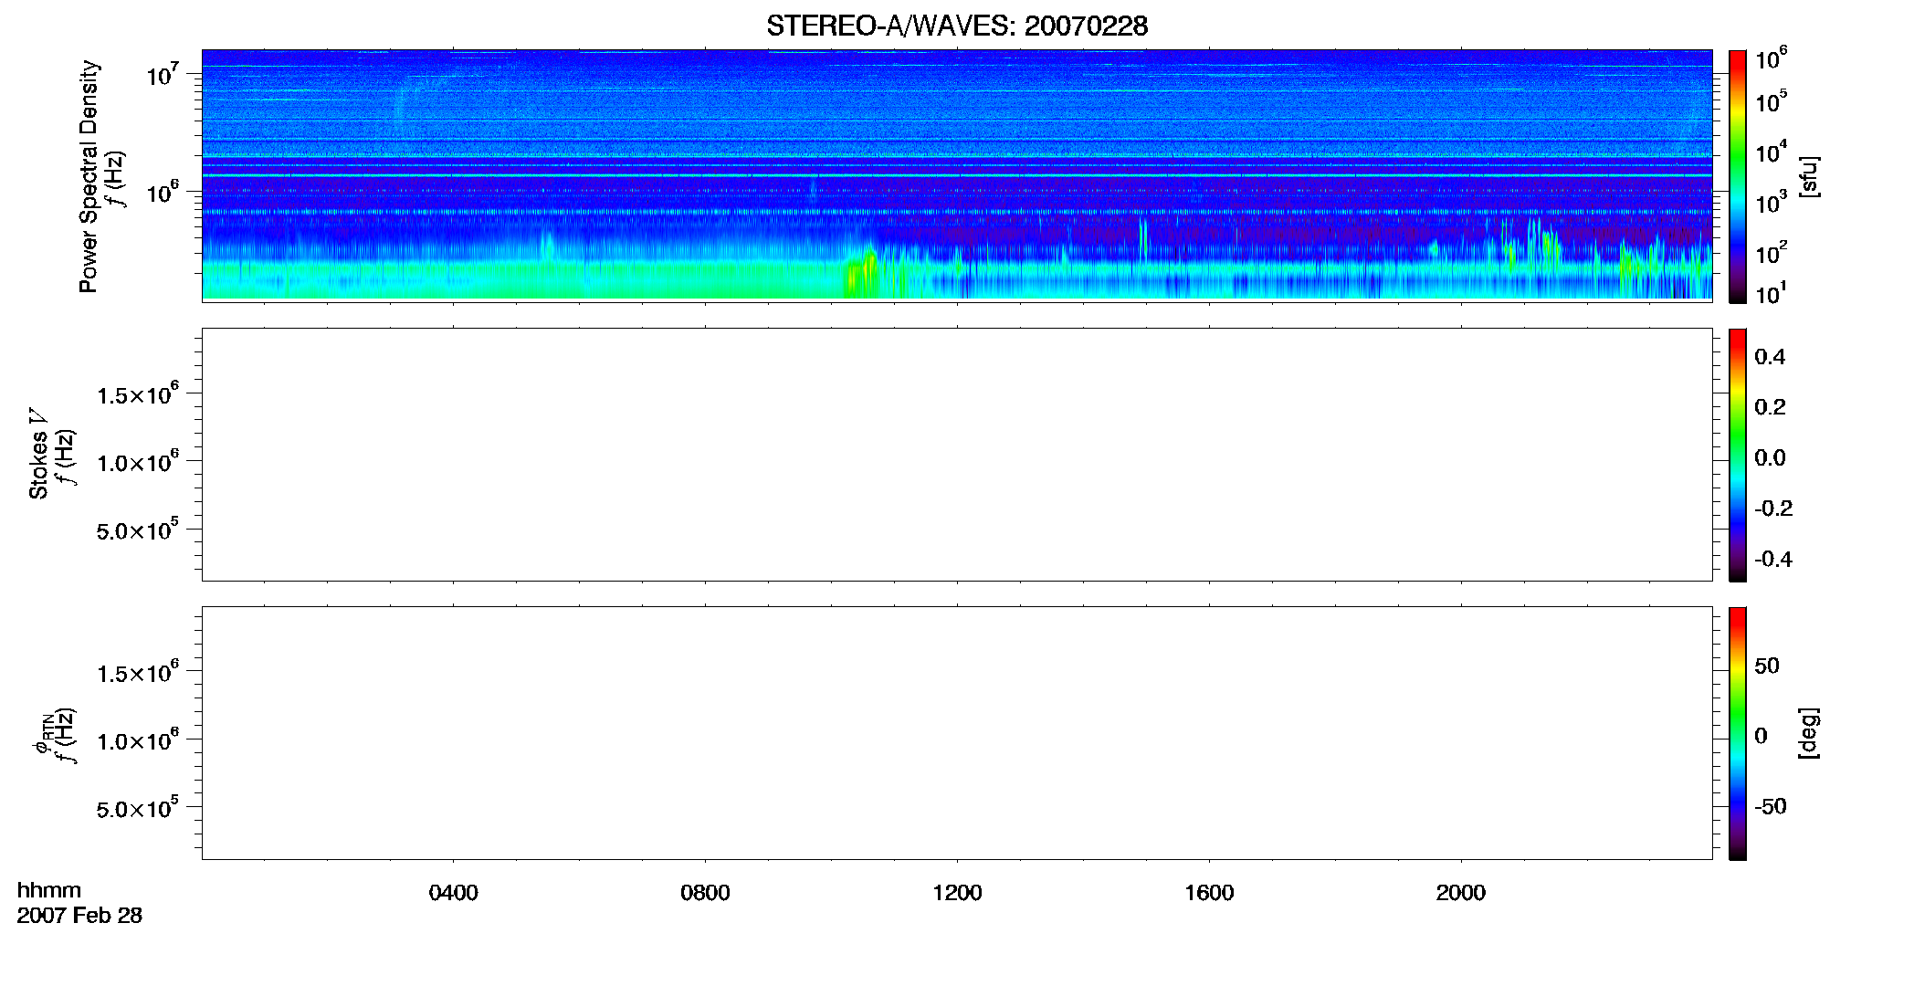Click the 0800 time tick label
Image resolution: width=1914 pixels, height=986 pixels.
(x=705, y=893)
